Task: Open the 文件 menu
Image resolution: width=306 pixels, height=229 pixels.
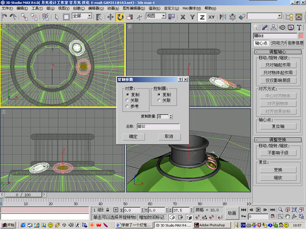Action: click(x=7, y=8)
